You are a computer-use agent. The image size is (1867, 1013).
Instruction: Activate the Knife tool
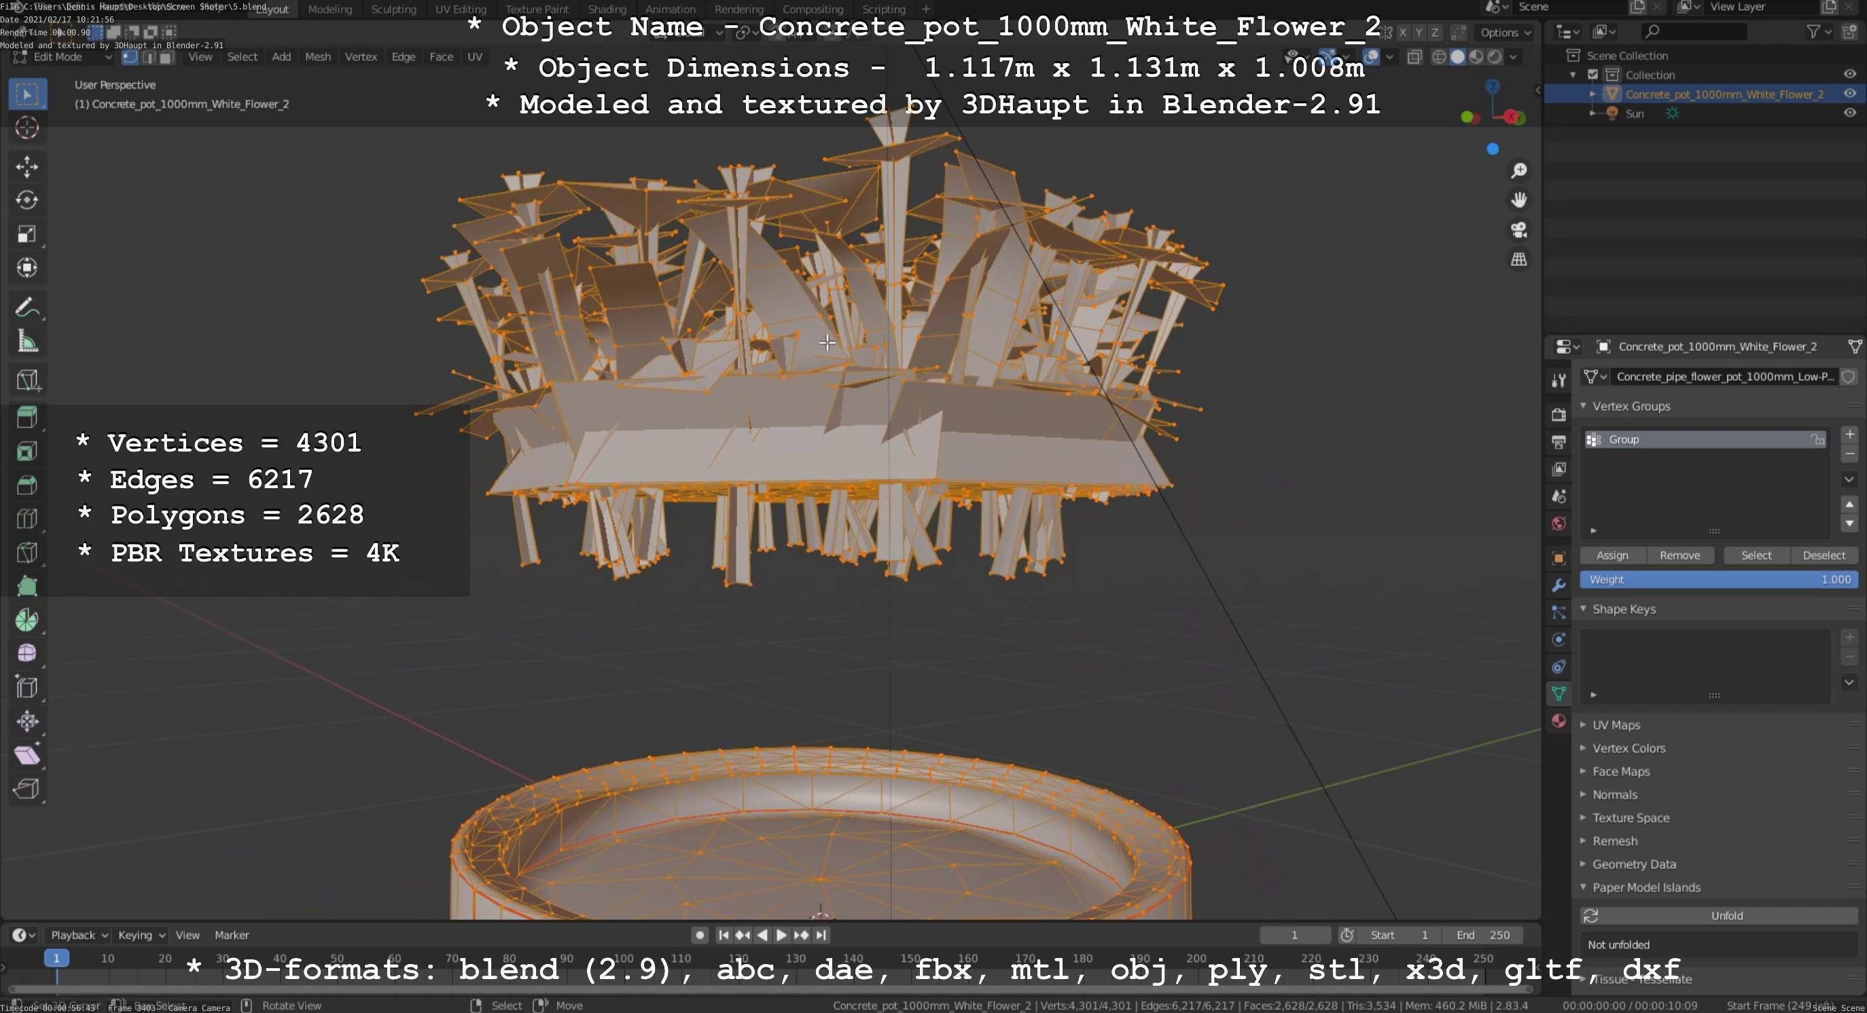tap(28, 553)
